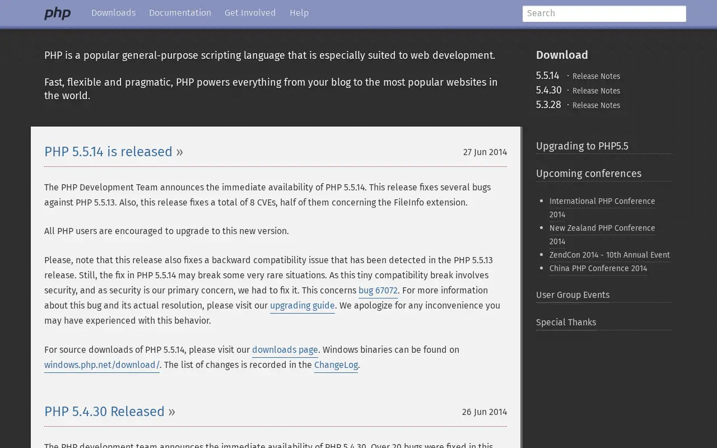Screen dimensions: 717x448
Task: Click the Download sidebar heading
Action: (562, 55)
